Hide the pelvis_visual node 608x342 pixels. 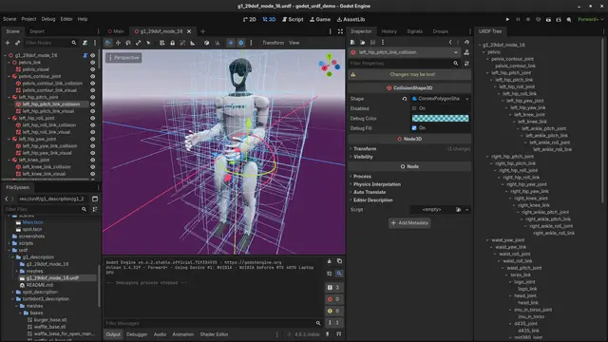pos(93,69)
